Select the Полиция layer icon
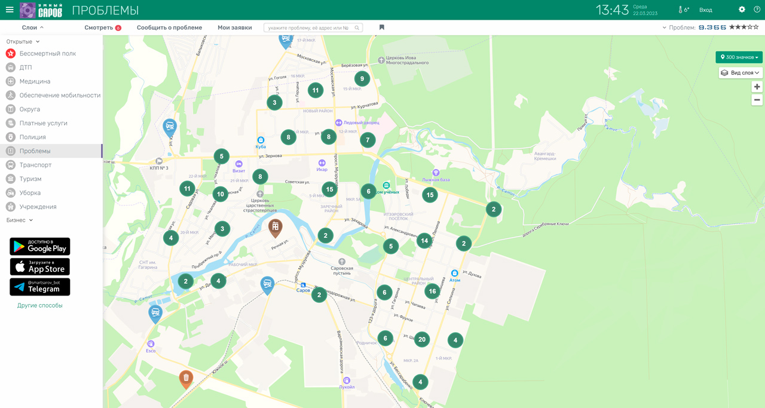 click(10, 137)
